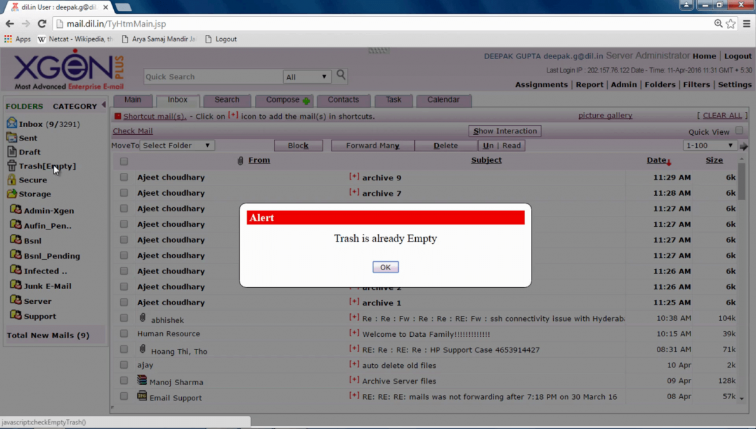Click the Storage folder icon
756x429 pixels.
click(x=13, y=194)
